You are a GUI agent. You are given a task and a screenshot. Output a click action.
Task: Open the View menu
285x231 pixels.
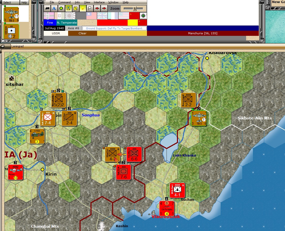pos(87,2)
